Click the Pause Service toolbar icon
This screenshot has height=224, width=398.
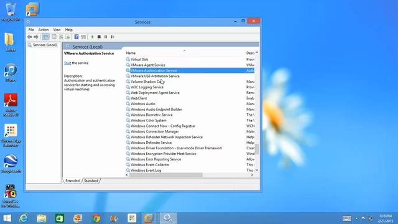(106, 37)
